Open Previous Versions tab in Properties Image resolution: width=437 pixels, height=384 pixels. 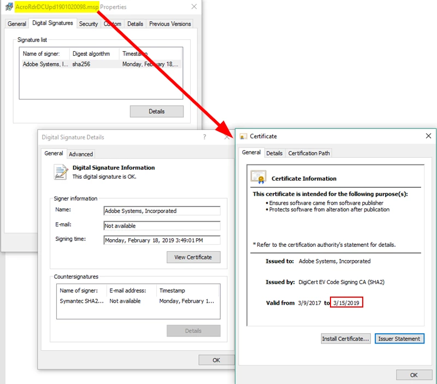[170, 24]
